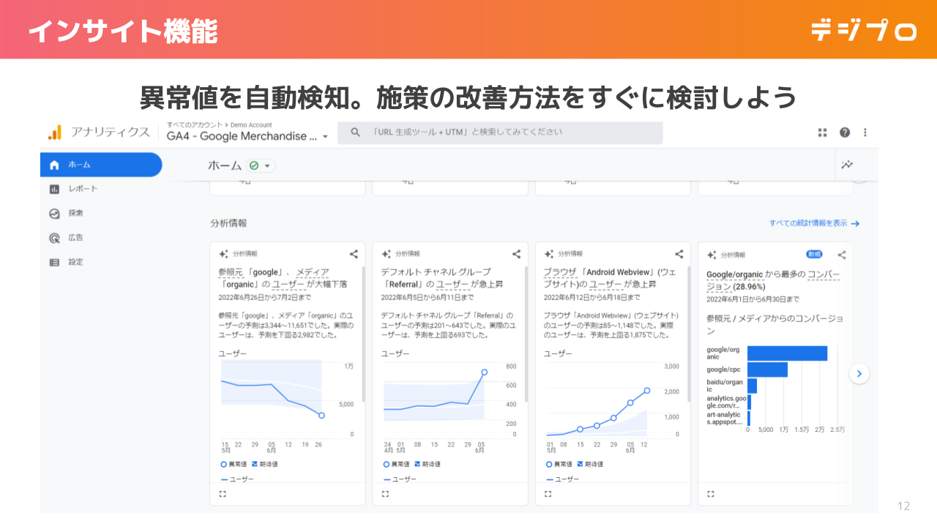Expand the Google/organic conversion card to fullscreen

click(710, 494)
